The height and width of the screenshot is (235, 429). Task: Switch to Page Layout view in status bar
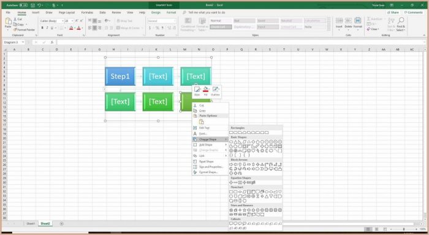tap(376, 229)
